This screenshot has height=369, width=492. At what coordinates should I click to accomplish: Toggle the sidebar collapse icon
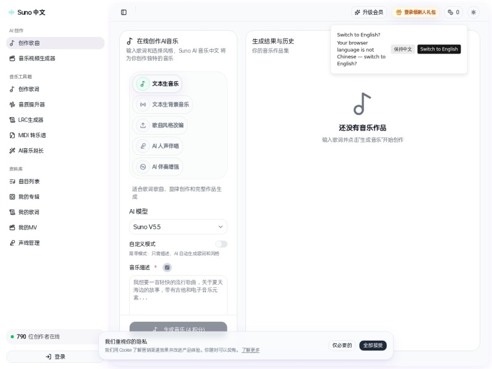(x=124, y=12)
